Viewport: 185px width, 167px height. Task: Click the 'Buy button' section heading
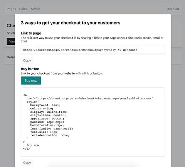coord(30,69)
